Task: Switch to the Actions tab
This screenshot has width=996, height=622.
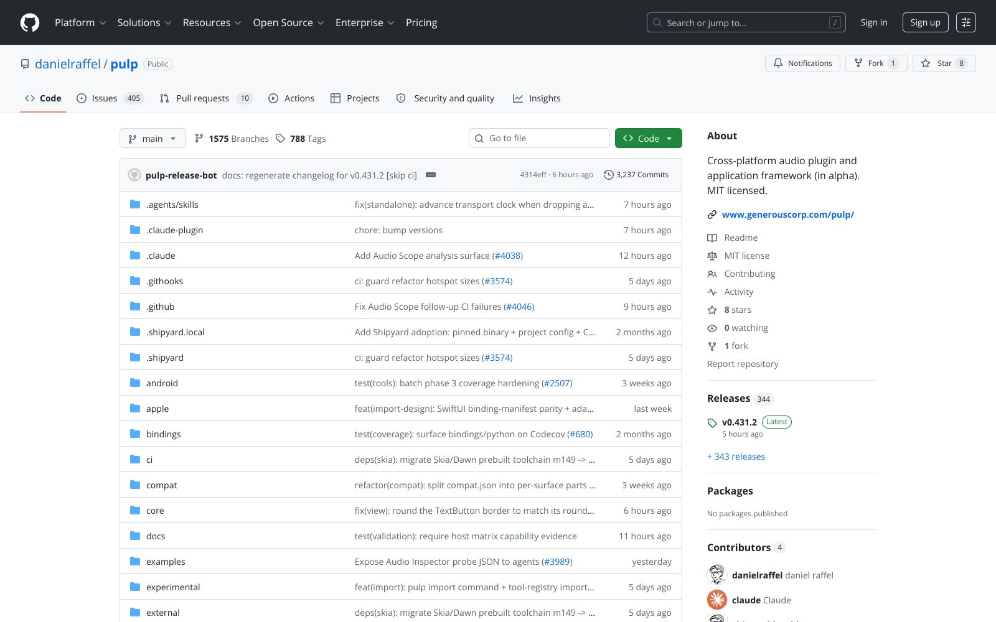Action: tap(291, 98)
